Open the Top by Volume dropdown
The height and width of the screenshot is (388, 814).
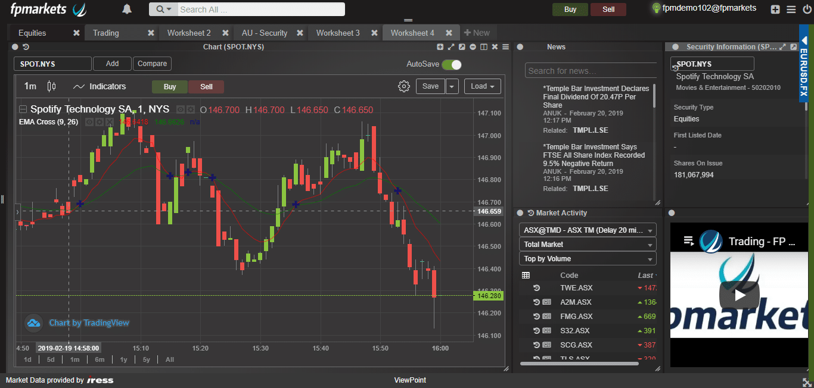click(588, 259)
